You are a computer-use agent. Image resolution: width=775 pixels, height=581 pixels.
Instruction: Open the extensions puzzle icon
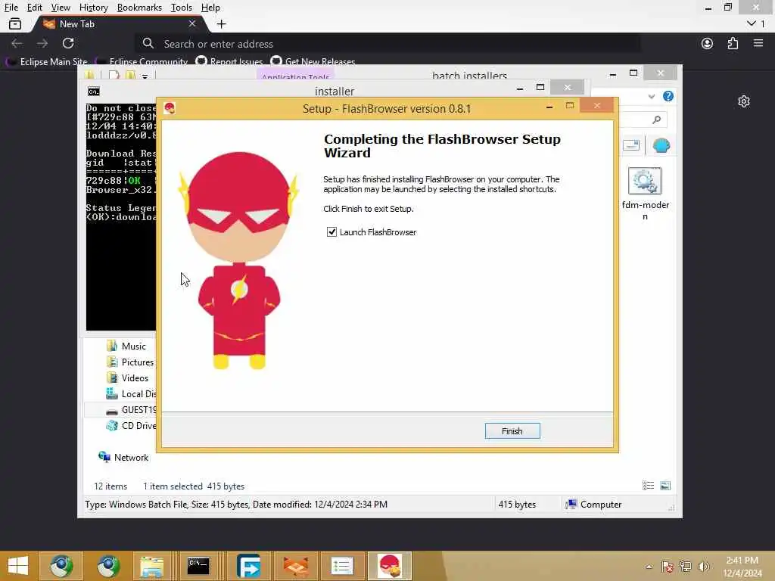pos(733,43)
